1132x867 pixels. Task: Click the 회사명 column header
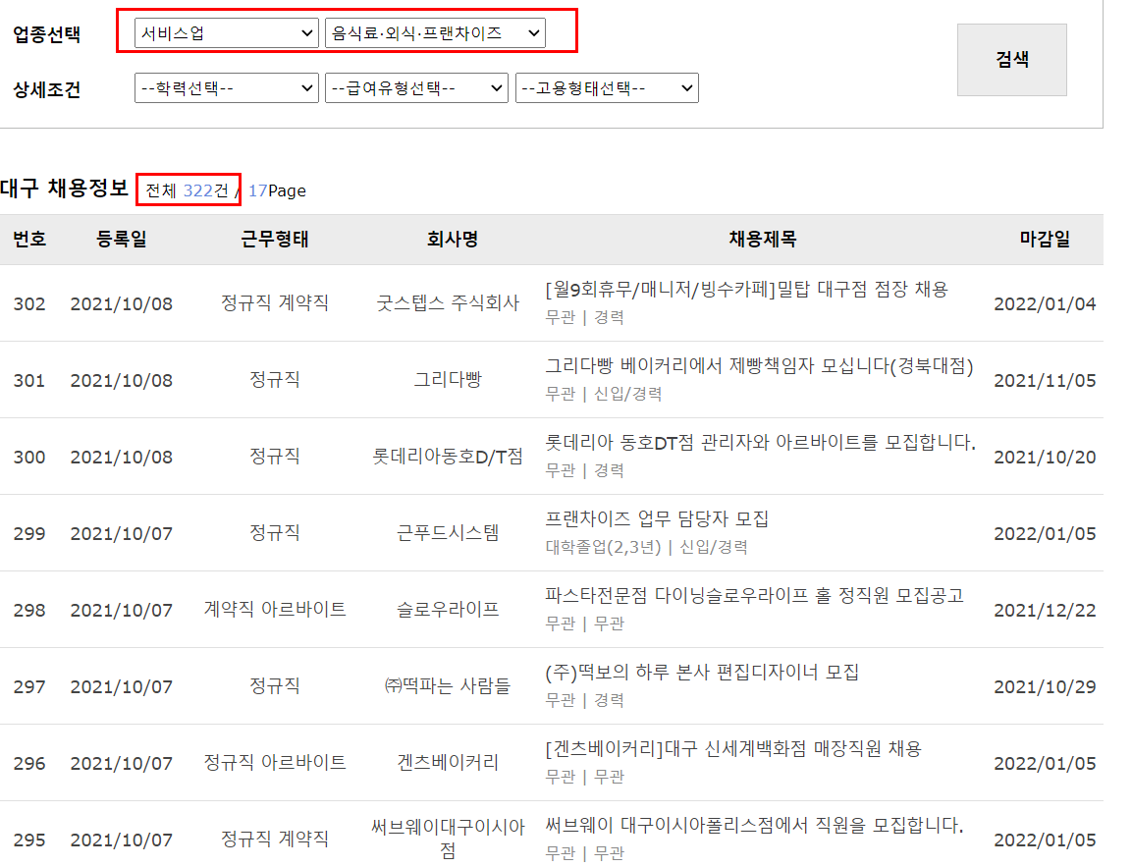click(453, 239)
